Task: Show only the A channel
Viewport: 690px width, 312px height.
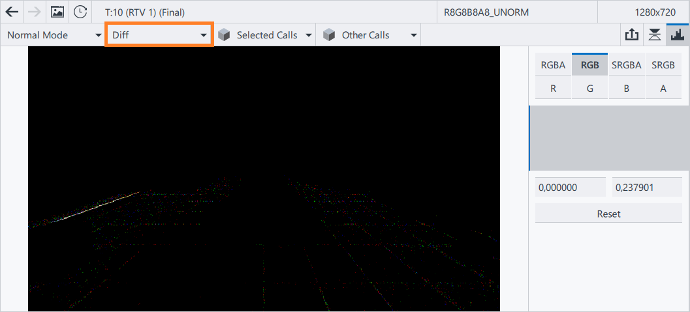Action: 663,88
